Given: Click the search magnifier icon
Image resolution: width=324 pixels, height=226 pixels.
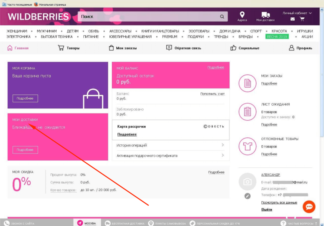Looking at the screenshot, I should click(x=222, y=17).
